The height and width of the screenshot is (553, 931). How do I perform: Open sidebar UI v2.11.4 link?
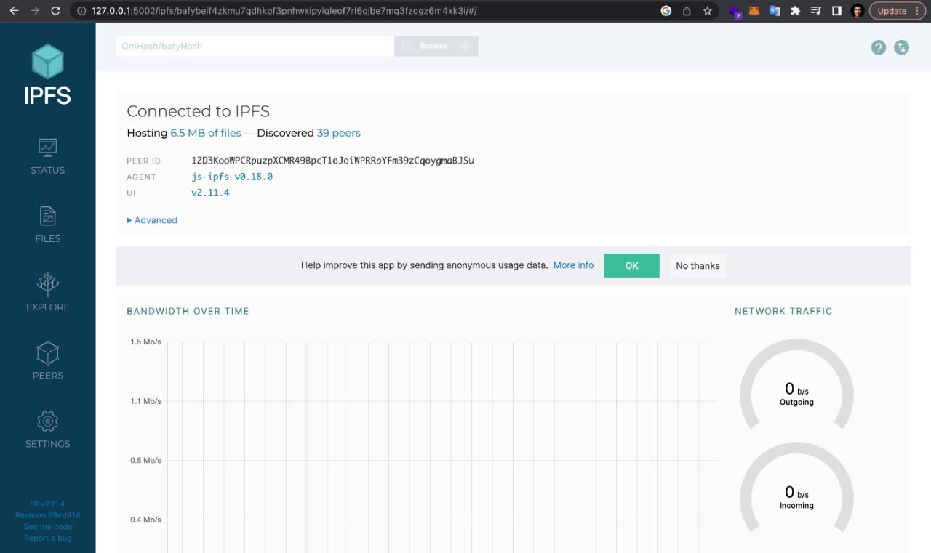tap(47, 504)
